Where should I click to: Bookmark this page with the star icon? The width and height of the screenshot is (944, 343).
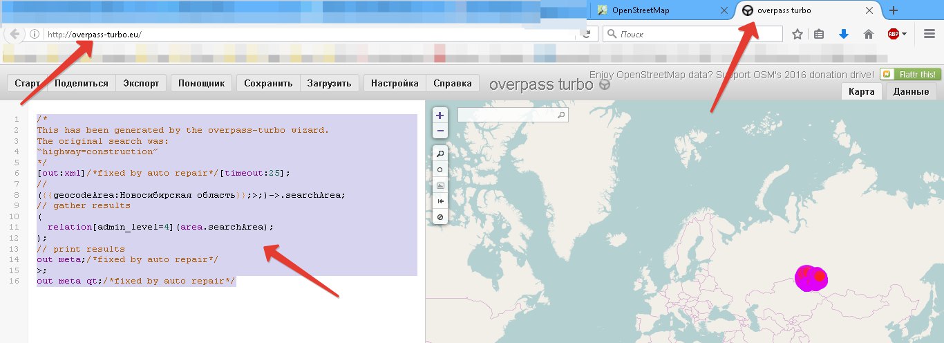tap(797, 34)
